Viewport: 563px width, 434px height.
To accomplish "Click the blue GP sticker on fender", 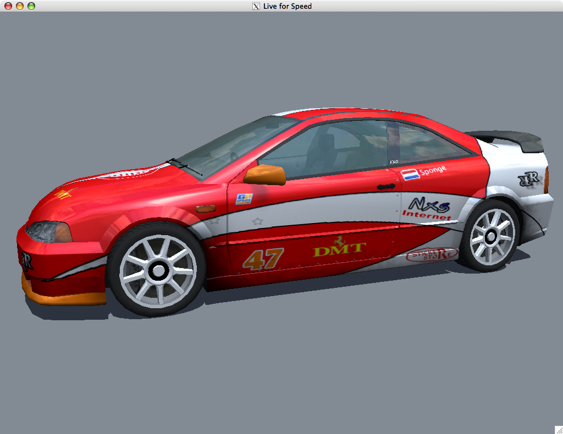I will (244, 199).
